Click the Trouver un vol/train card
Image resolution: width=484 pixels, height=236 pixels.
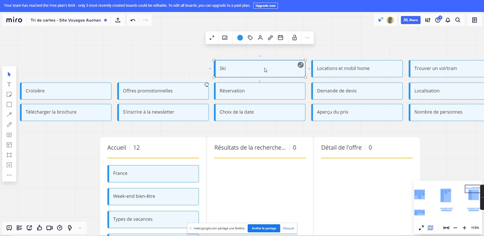point(446,69)
